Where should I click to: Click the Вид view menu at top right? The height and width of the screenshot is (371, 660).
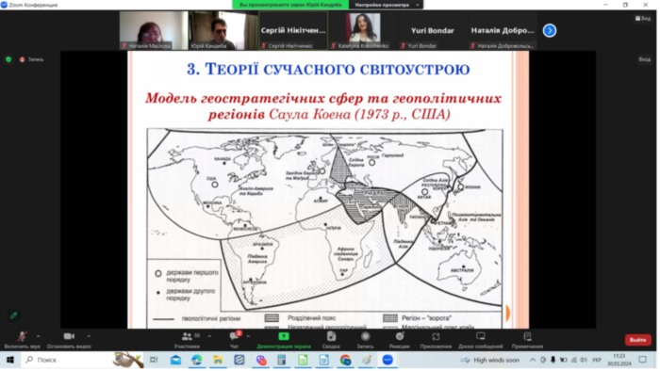[643, 18]
